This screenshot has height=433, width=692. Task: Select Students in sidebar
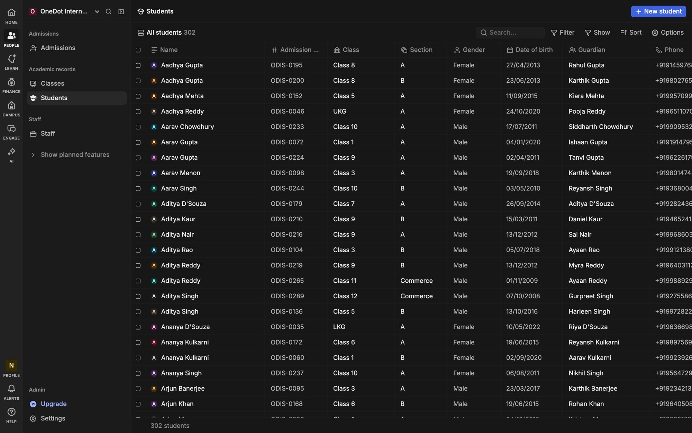pyautogui.click(x=77, y=98)
